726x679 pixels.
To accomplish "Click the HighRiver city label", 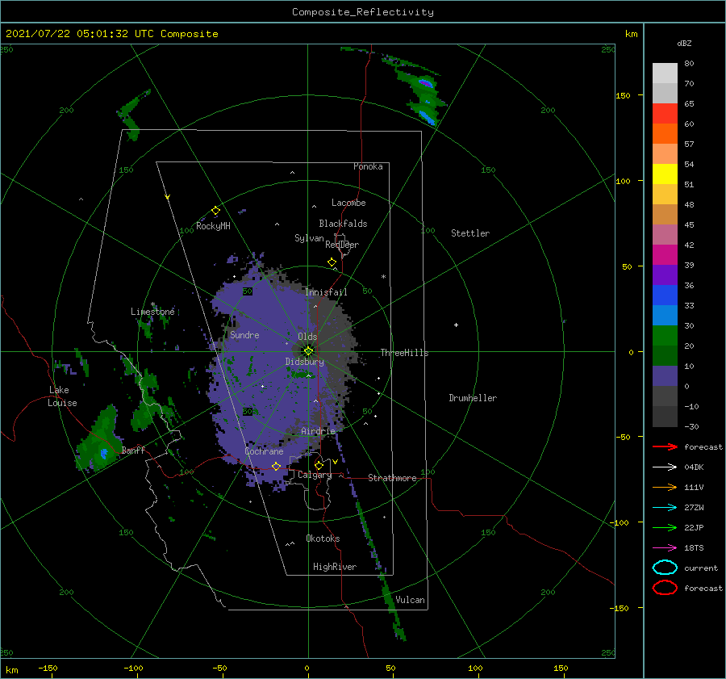I will click(335, 567).
